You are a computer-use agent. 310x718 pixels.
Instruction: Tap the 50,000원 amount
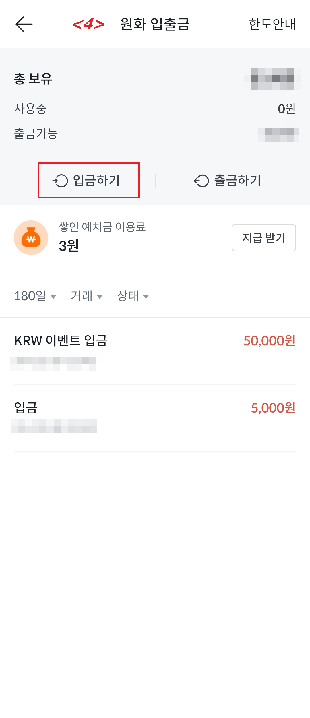[269, 341]
